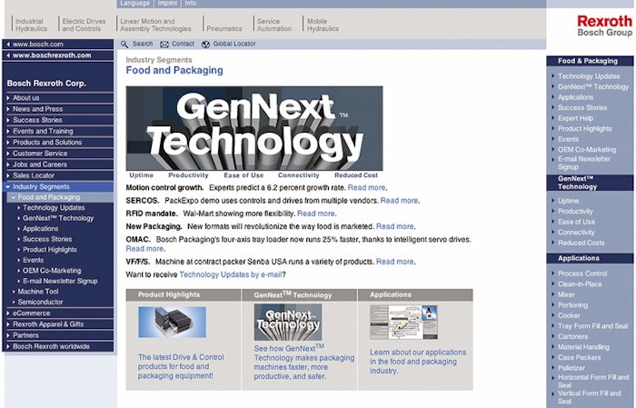
Task: Click Ease of Use under banner
Action: 243,175
